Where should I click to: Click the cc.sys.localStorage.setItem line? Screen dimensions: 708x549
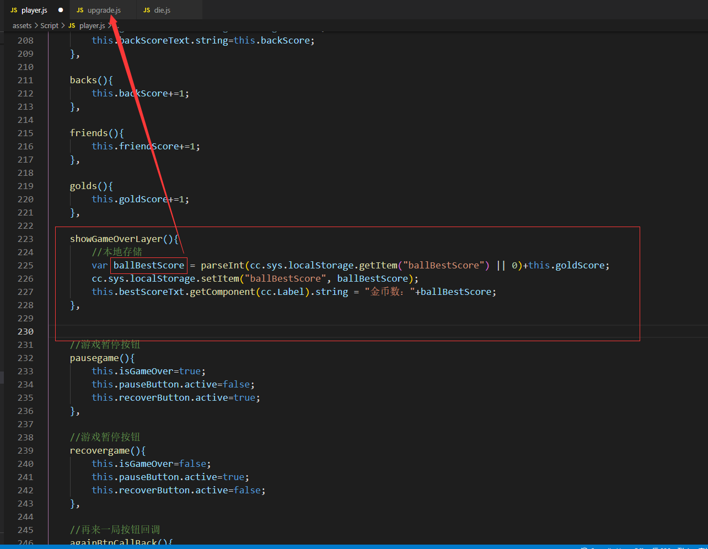click(x=255, y=278)
